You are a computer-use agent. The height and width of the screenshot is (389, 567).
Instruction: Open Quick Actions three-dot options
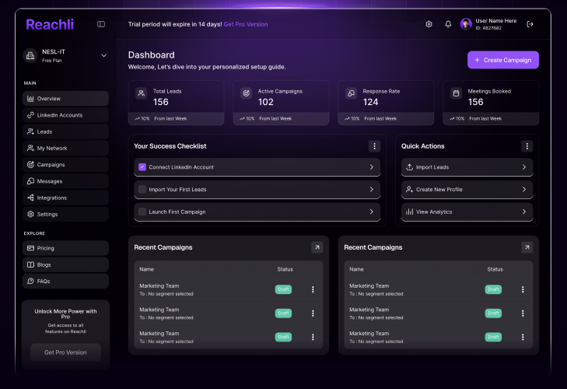(527, 146)
